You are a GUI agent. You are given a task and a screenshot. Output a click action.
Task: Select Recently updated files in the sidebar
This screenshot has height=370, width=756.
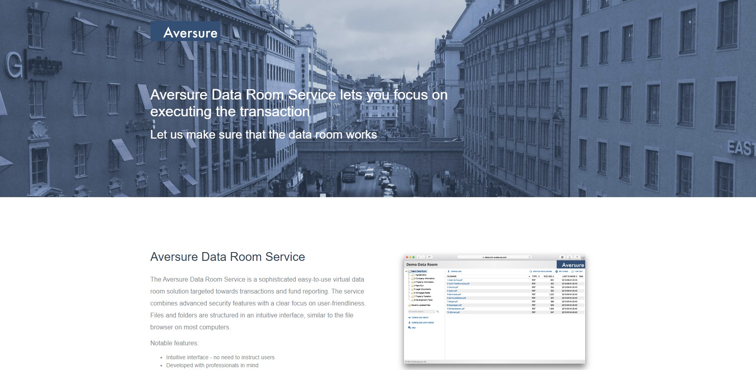click(x=421, y=305)
